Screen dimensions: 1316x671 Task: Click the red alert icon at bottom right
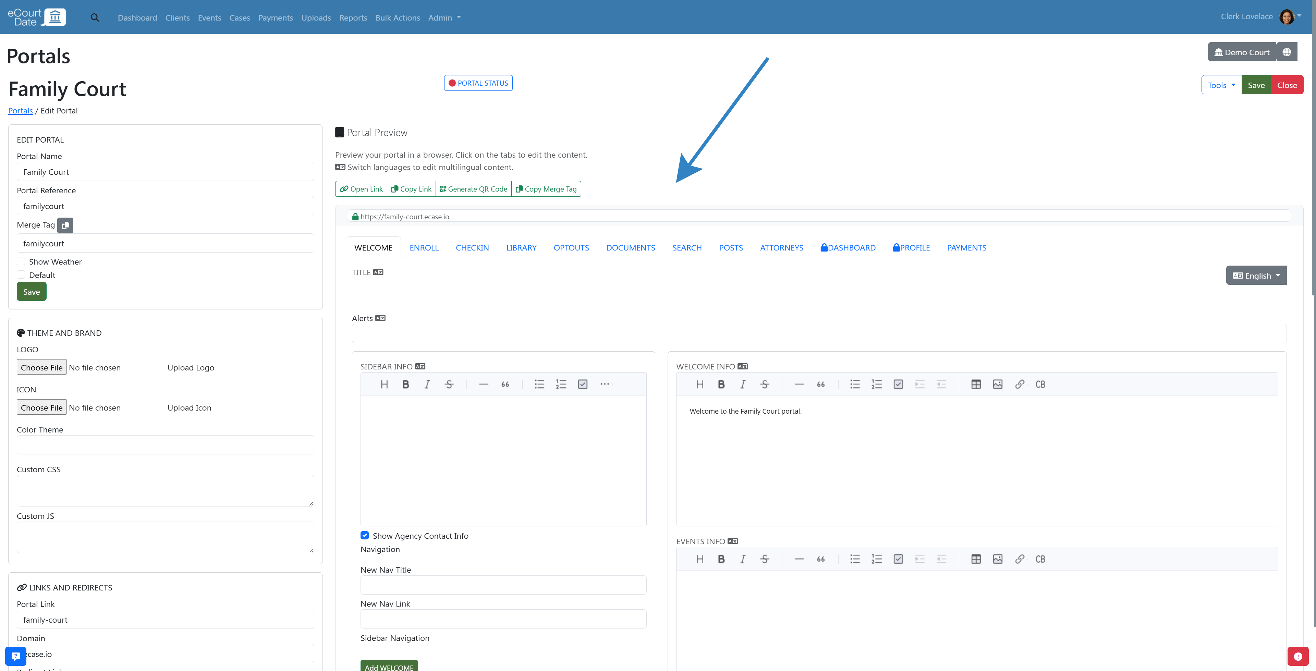(x=1298, y=656)
